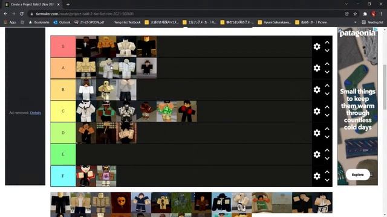387x217 pixels.
Task: Open settings gear for E tier row
Action: click(317, 154)
